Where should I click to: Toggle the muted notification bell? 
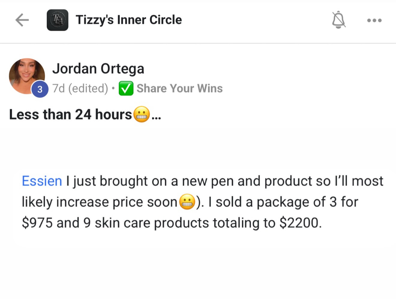338,20
